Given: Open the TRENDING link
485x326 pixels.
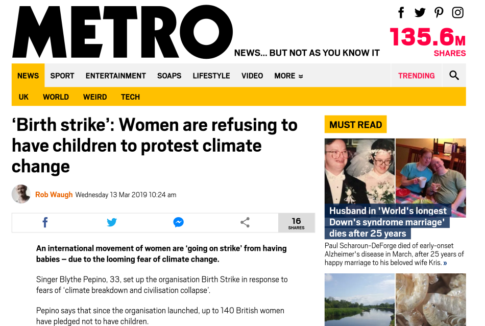Looking at the screenshot, I should [x=416, y=76].
